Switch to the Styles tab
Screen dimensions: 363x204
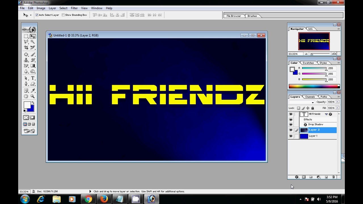(x=323, y=63)
